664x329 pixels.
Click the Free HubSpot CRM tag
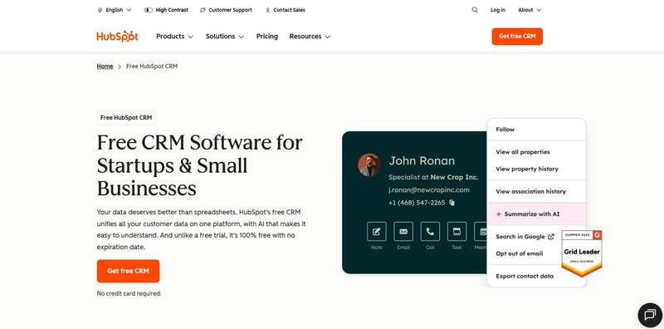(126, 118)
